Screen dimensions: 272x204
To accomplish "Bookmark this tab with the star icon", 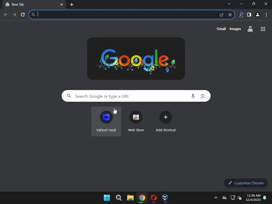I will pyautogui.click(x=230, y=15).
